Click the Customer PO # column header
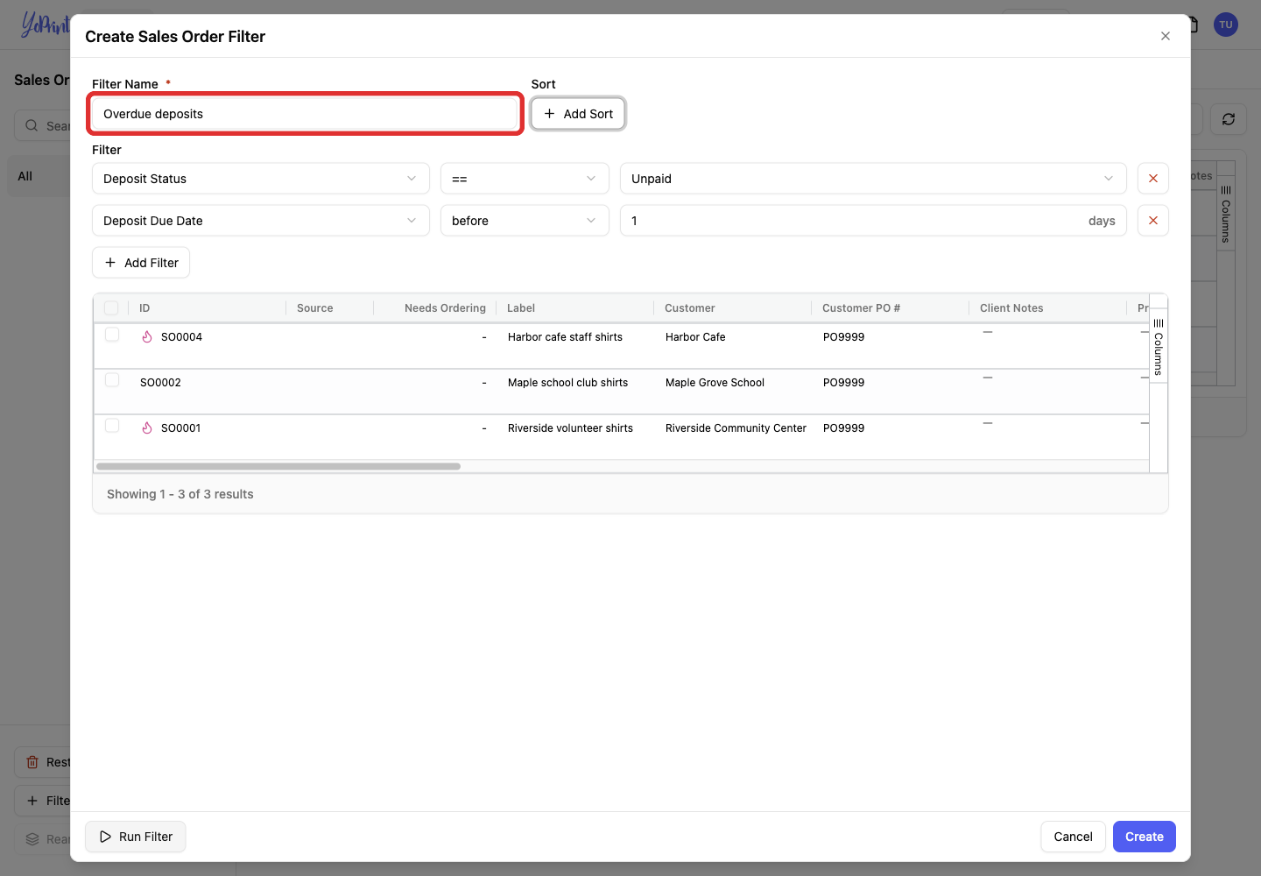 [891, 308]
